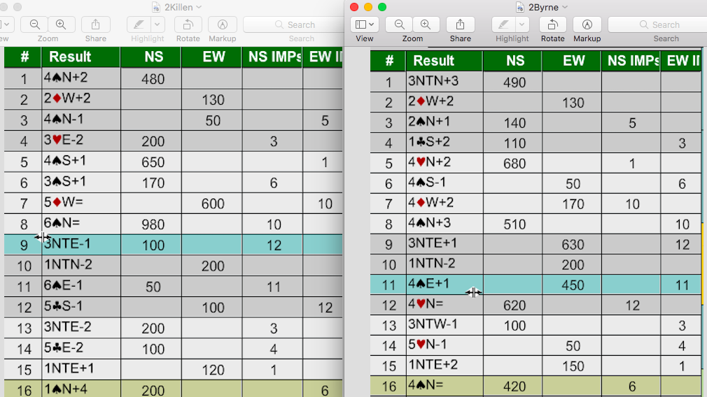Maximize the 2Byrne window with the green button
707x397 pixels.
[x=382, y=7]
